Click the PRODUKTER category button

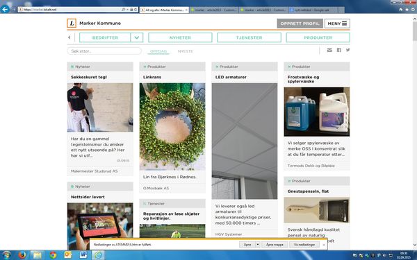click(318, 37)
